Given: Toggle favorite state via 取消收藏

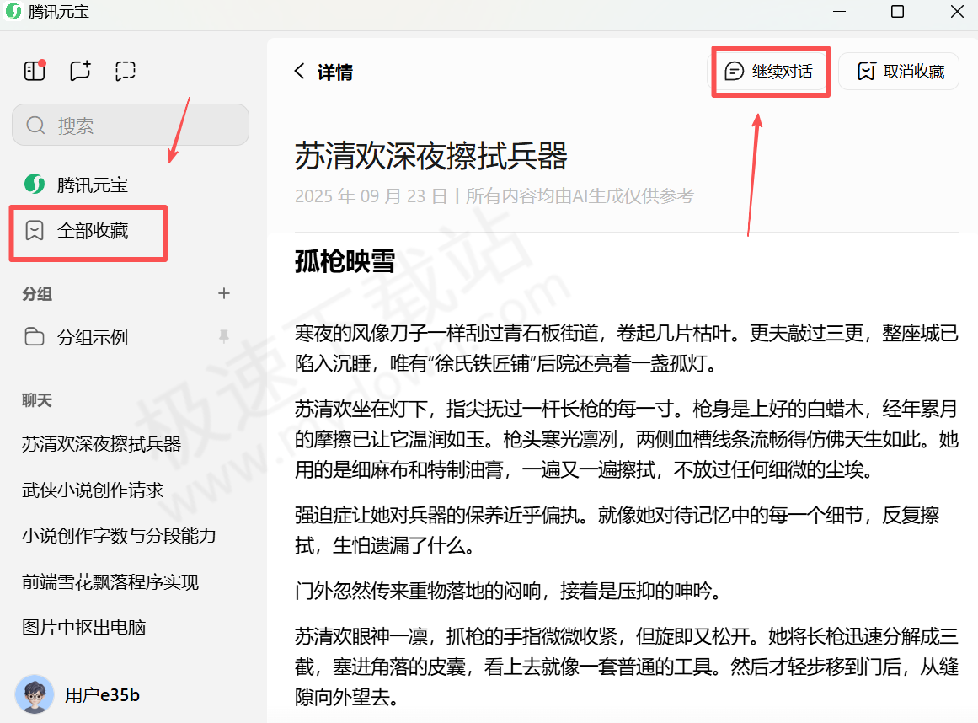Looking at the screenshot, I should (x=899, y=71).
